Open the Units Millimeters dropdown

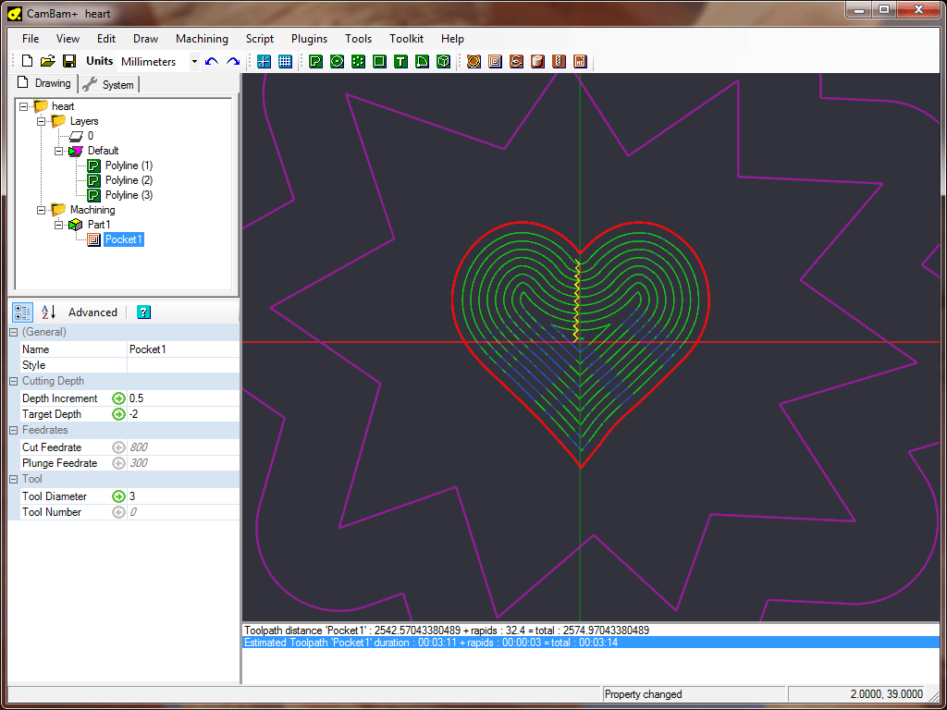coord(194,62)
